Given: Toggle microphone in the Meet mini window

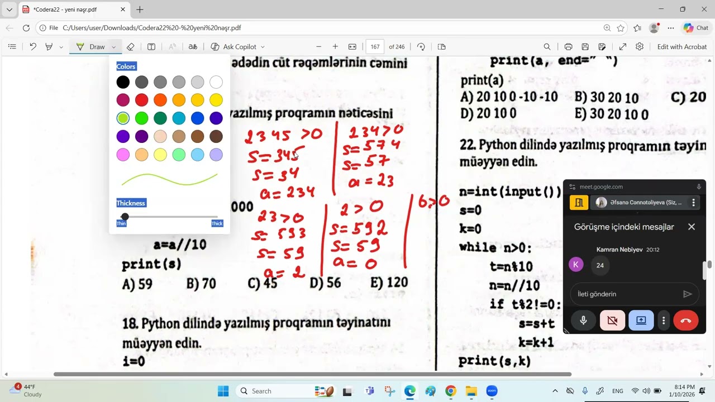Looking at the screenshot, I should (x=583, y=320).
